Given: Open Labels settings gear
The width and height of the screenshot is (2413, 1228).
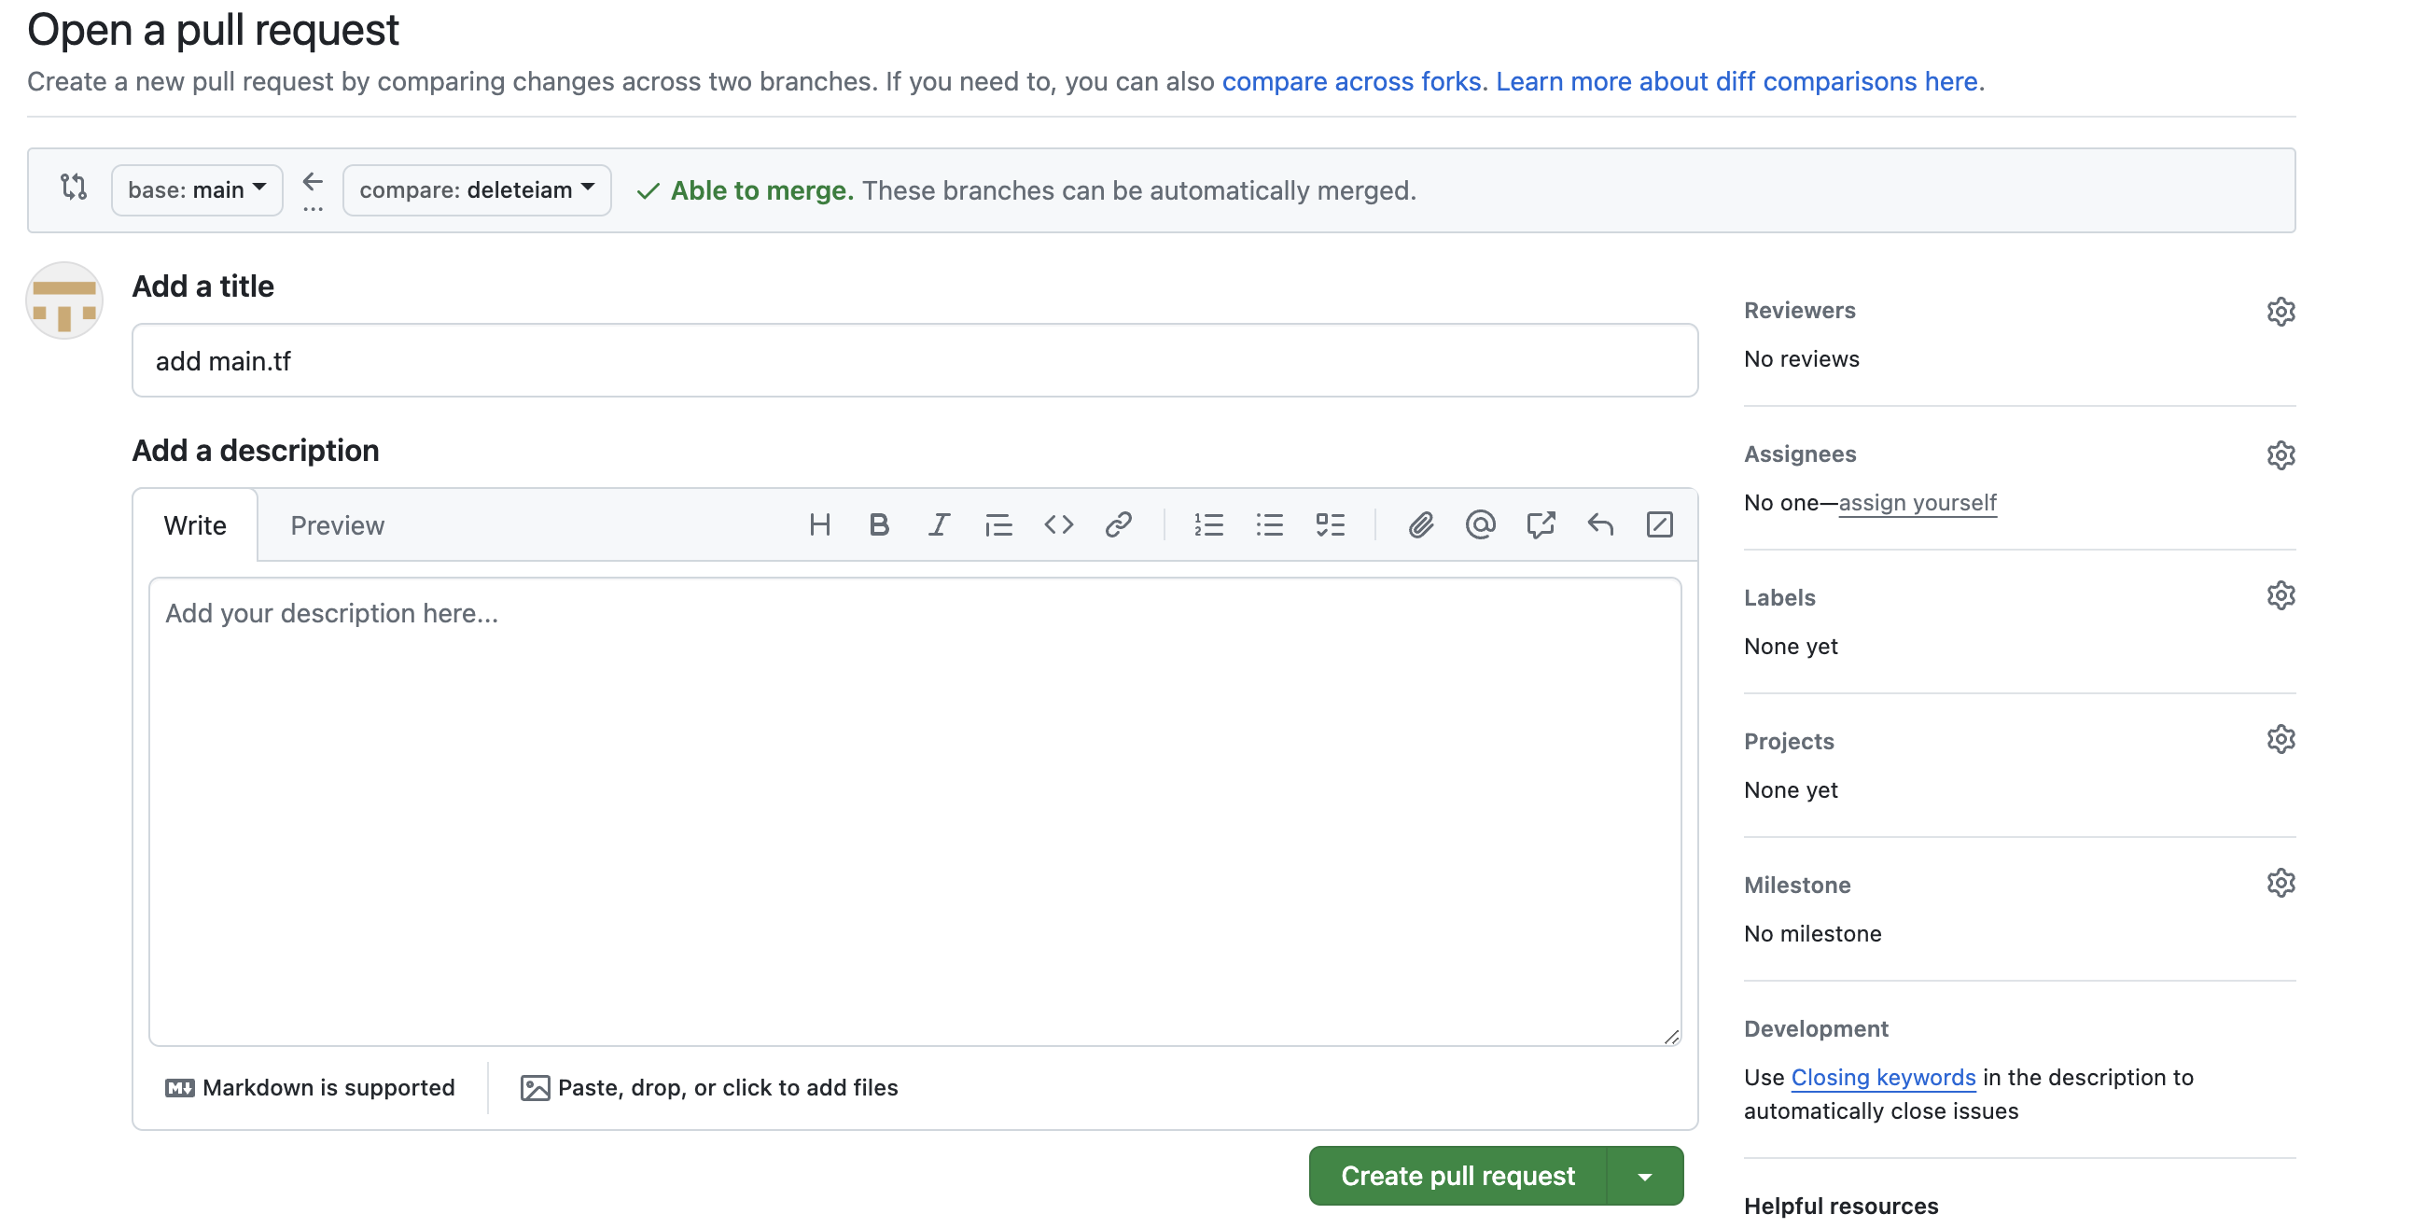Looking at the screenshot, I should pos(2280,595).
